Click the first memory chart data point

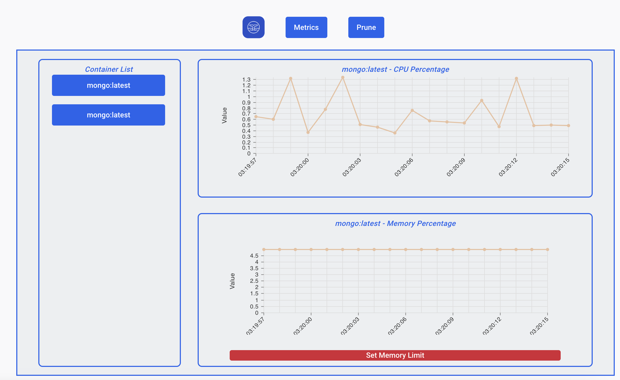(264, 249)
